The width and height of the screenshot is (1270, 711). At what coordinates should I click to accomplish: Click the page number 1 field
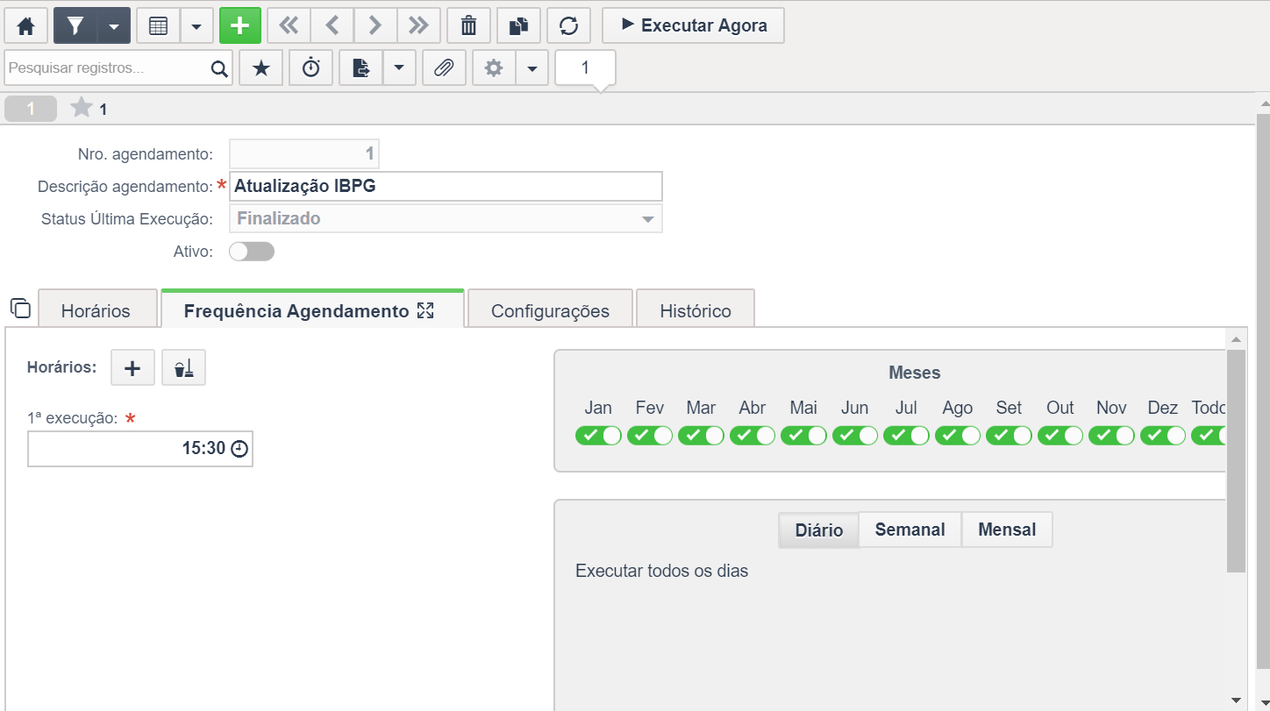[585, 68]
